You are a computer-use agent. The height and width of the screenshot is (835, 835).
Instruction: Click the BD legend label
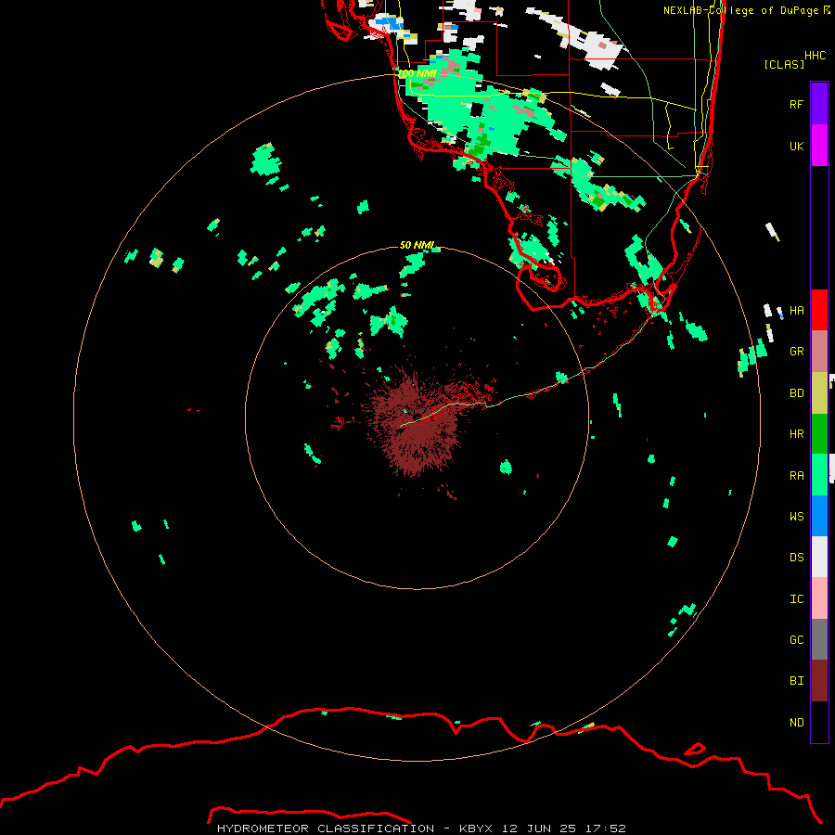click(796, 393)
